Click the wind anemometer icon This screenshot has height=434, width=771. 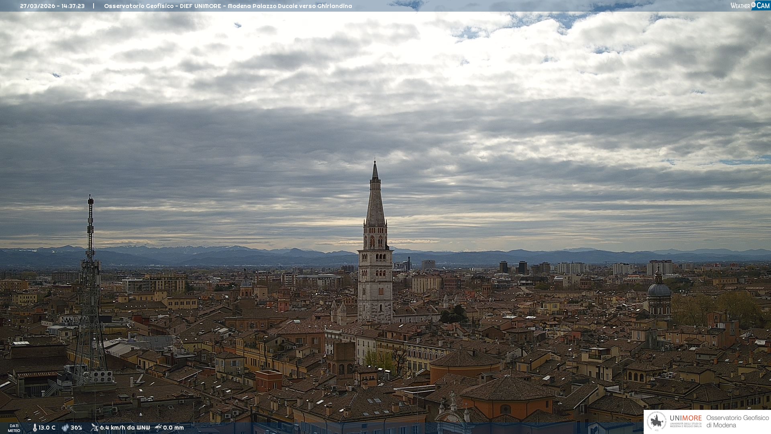tap(94, 428)
